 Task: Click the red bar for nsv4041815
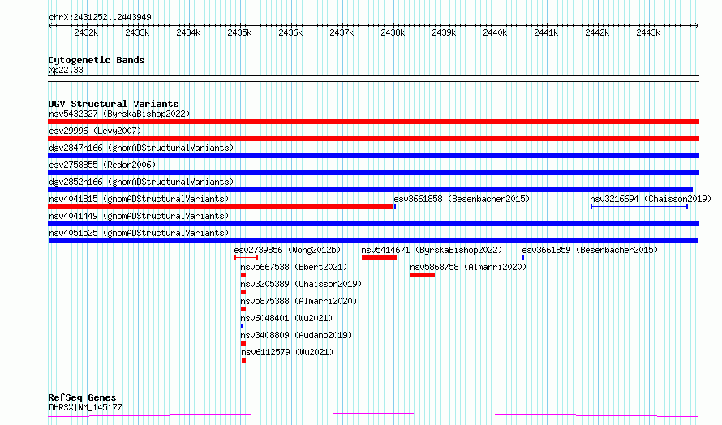(x=220, y=207)
